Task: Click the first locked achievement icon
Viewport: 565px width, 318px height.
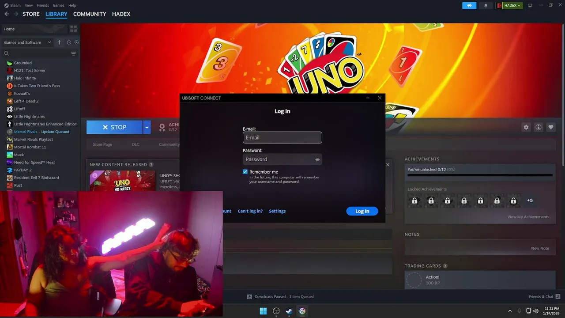Action: (x=414, y=201)
